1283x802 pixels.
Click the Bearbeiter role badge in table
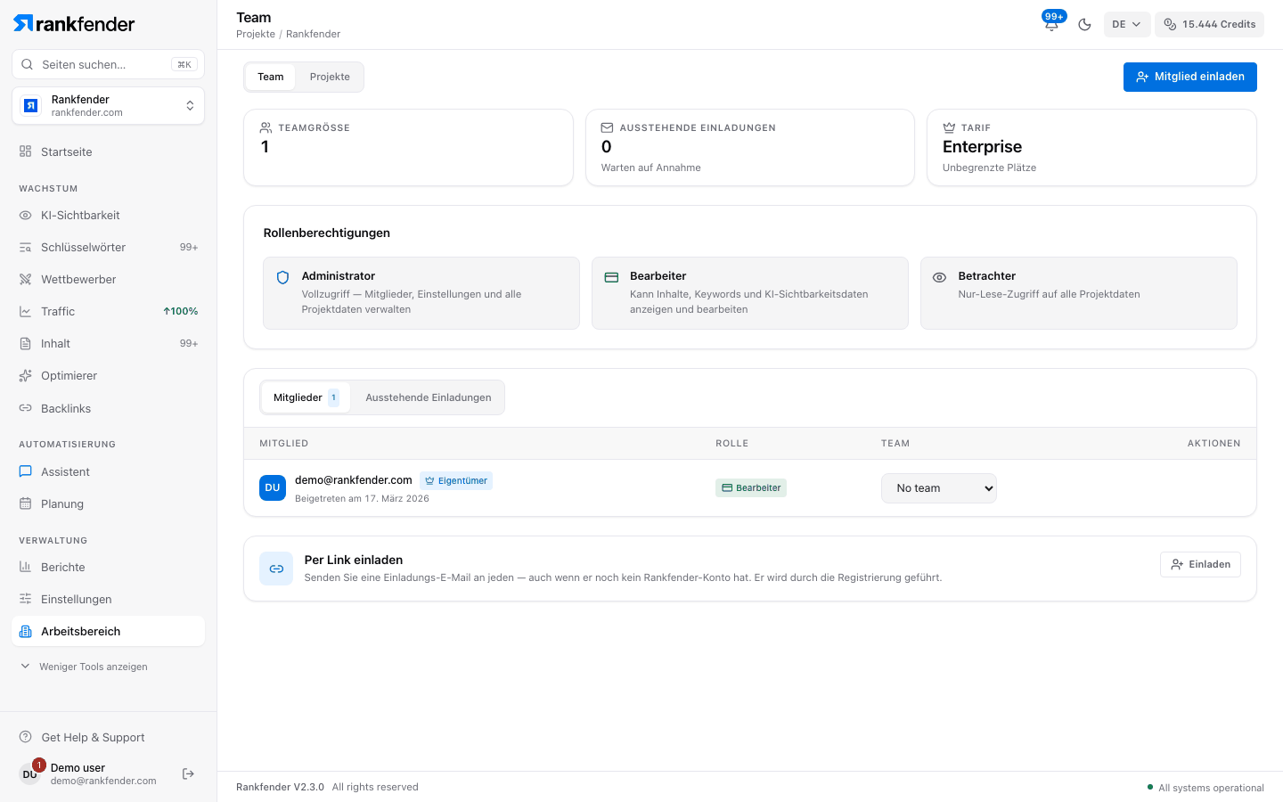click(751, 488)
